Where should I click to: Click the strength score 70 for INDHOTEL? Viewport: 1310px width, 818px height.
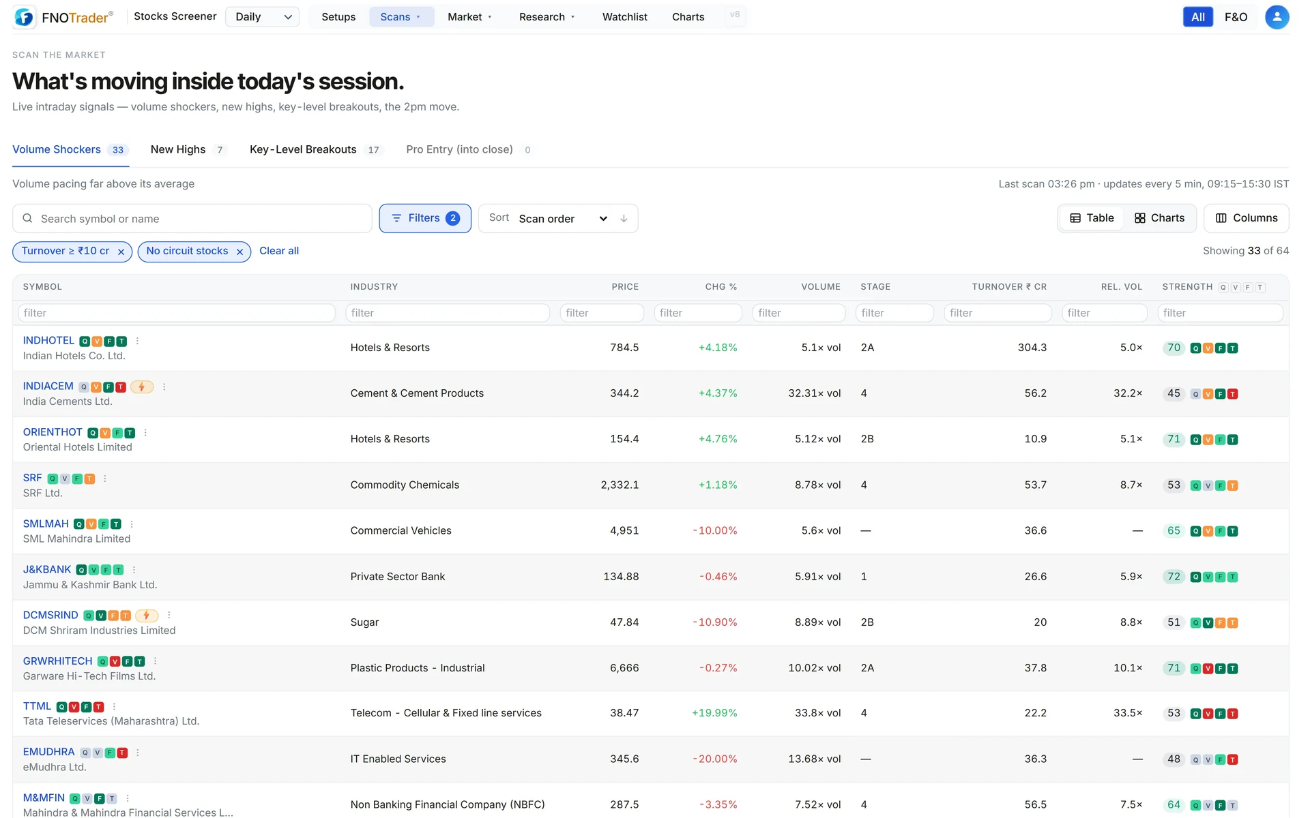pos(1174,348)
